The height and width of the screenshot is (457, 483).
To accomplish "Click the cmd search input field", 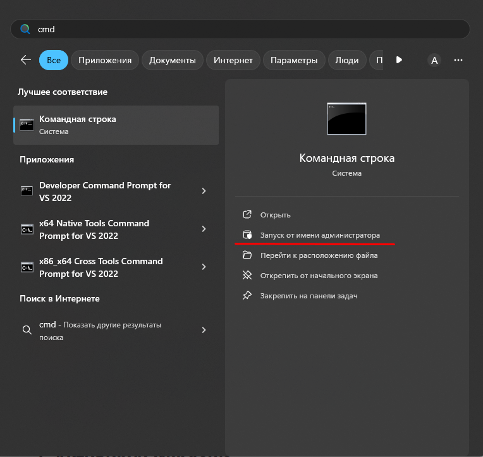I will coord(240,29).
